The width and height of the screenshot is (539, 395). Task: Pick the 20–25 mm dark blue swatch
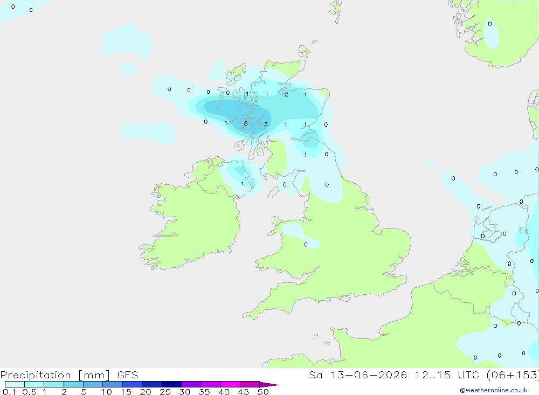tap(152, 384)
